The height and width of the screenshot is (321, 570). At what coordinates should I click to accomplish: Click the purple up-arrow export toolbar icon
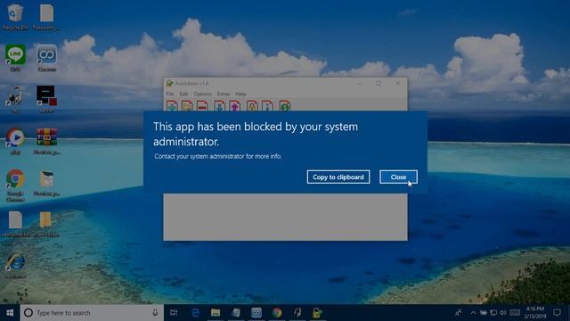[x=234, y=106]
